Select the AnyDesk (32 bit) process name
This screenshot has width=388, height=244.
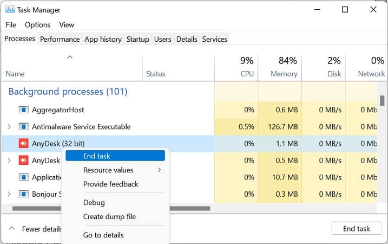[x=58, y=144]
